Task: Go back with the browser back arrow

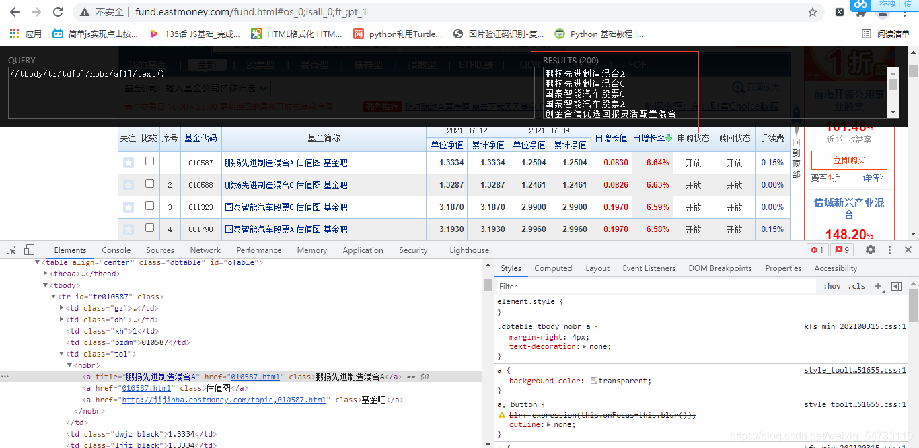Action: tap(15, 12)
